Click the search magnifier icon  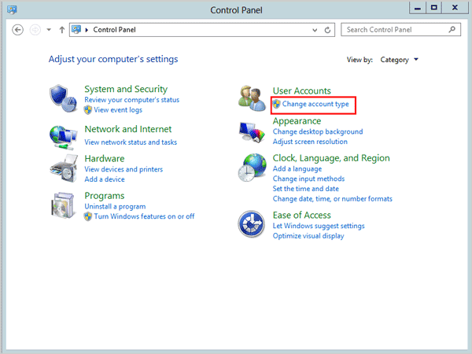pyautogui.click(x=452, y=30)
